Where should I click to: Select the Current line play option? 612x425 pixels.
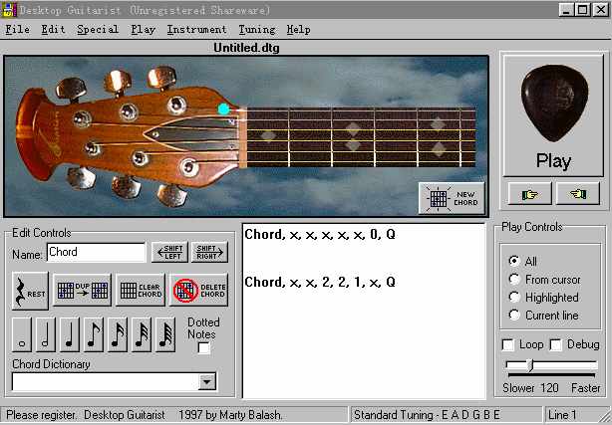pyautogui.click(x=514, y=316)
